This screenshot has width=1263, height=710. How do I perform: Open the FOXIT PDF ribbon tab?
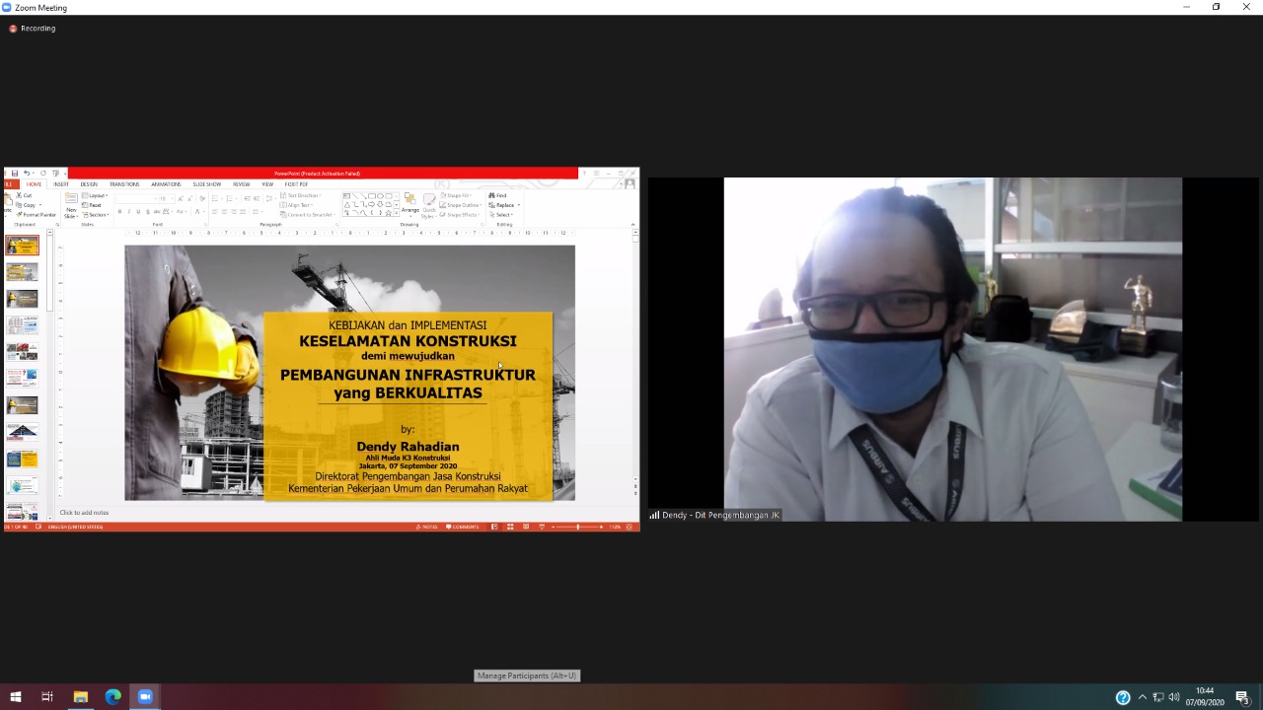click(x=296, y=184)
